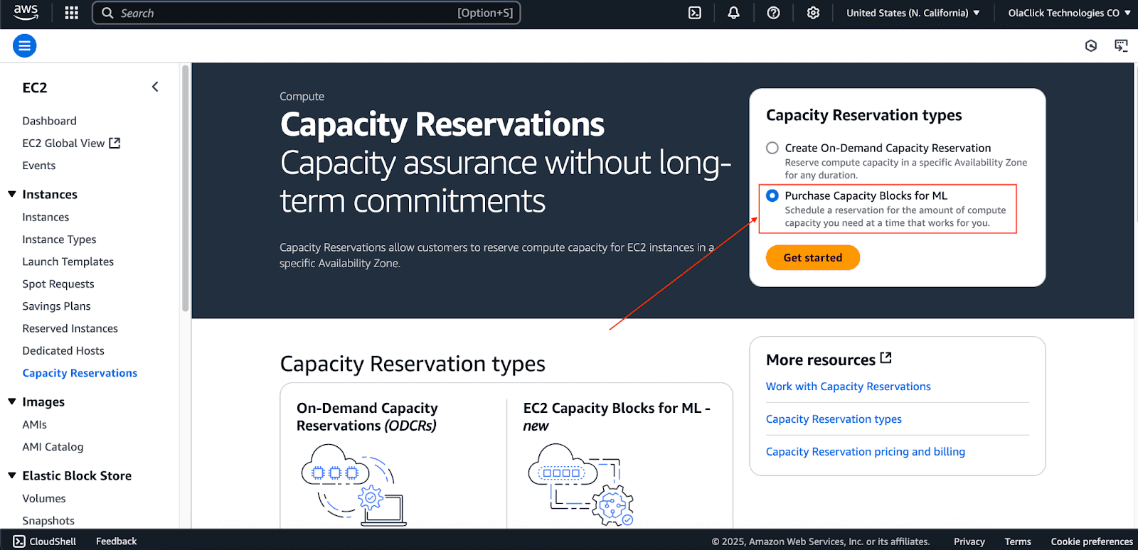Open Capacity Reservation types resource link
Screen dimensions: 1138x550
[x=834, y=419]
